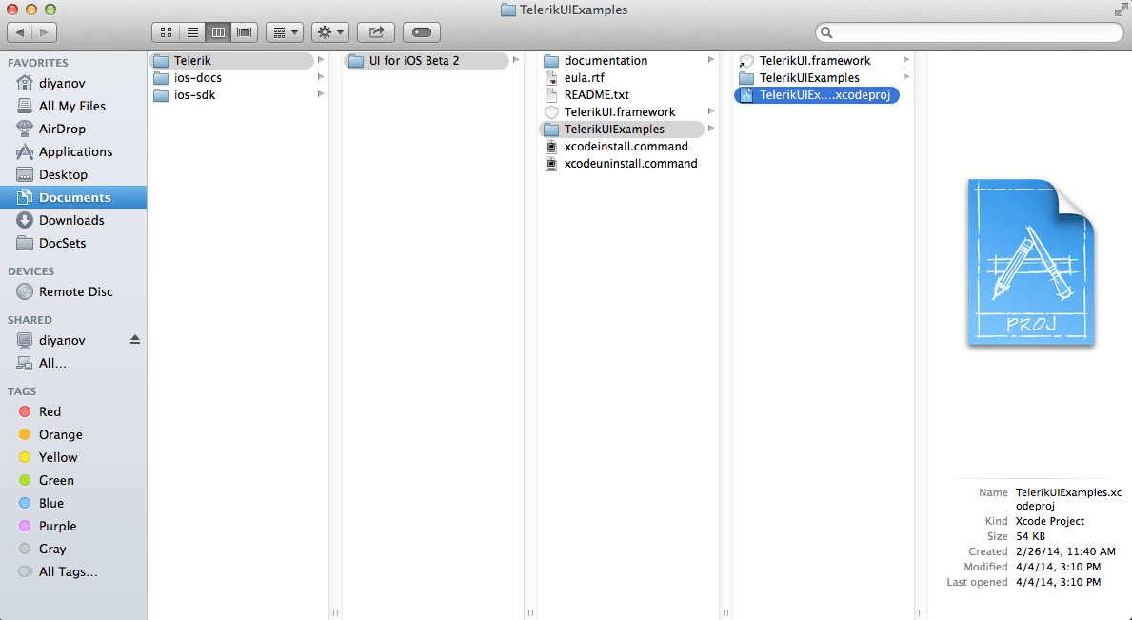Select the Telerik folder
The width and height of the screenshot is (1132, 620).
point(231,61)
